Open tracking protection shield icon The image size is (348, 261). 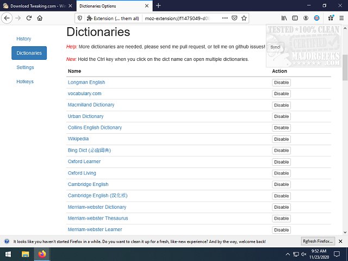click(x=80, y=18)
